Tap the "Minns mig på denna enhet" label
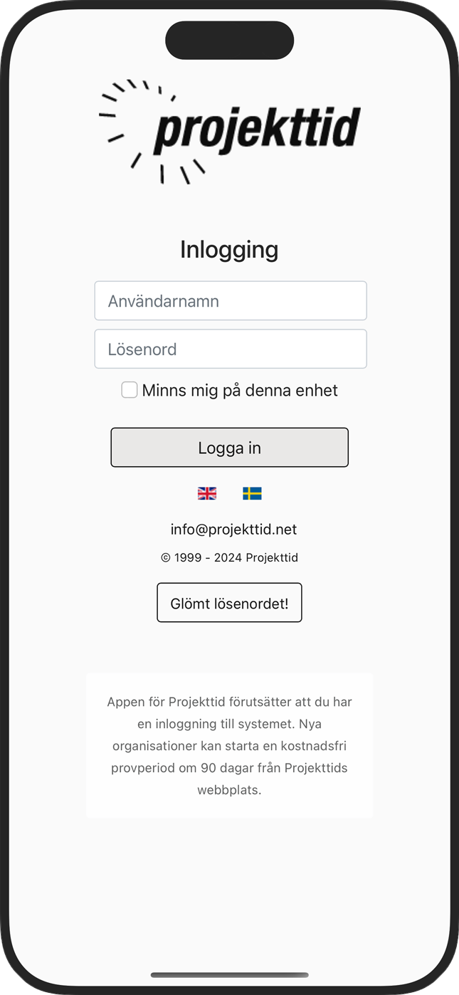459x995 pixels. tap(240, 390)
